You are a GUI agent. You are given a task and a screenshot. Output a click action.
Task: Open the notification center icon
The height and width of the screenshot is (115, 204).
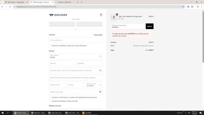click(201, 113)
